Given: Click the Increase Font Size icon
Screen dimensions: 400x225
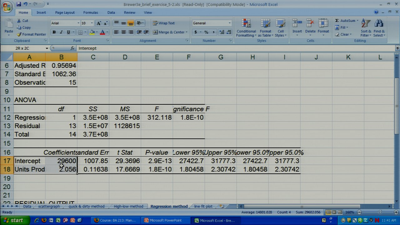Looking at the screenshot, I should pyautogui.click(x=99, y=23).
